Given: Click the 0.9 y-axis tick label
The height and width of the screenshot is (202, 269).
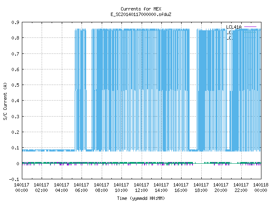Looking at the screenshot, I should click(x=16, y=22).
